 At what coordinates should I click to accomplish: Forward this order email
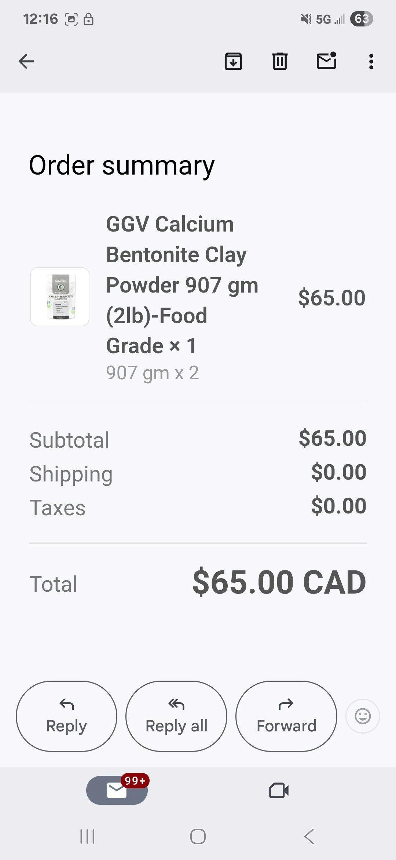coord(286,716)
